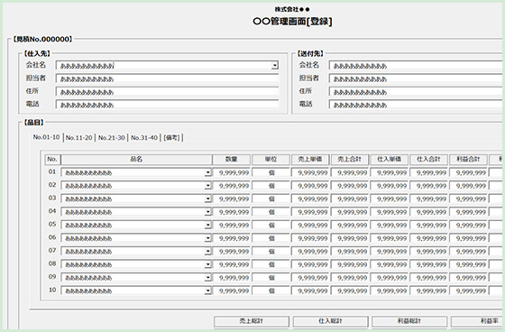
Task: Click the 数量 field in row 01
Action: point(231,173)
